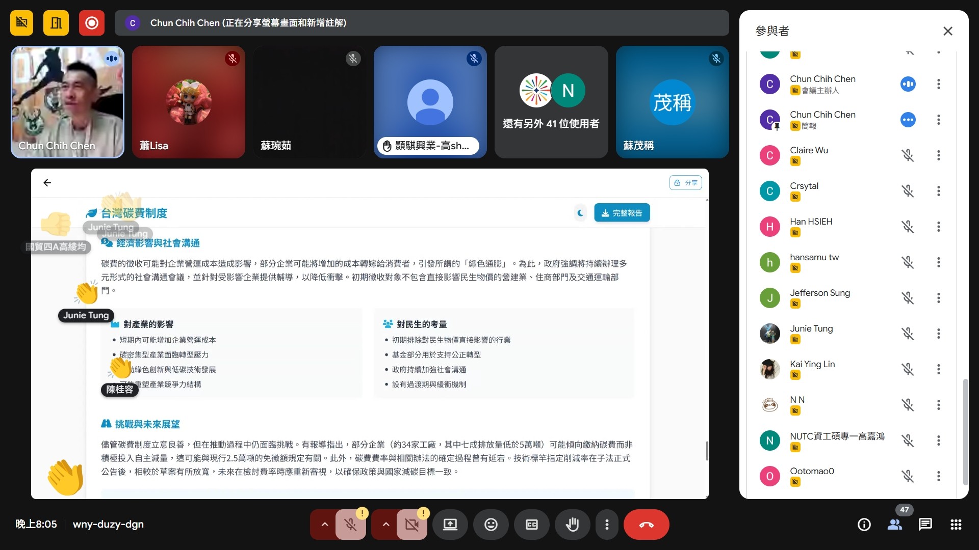Toggle the muted microphone button
979x550 pixels.
pyautogui.click(x=350, y=525)
